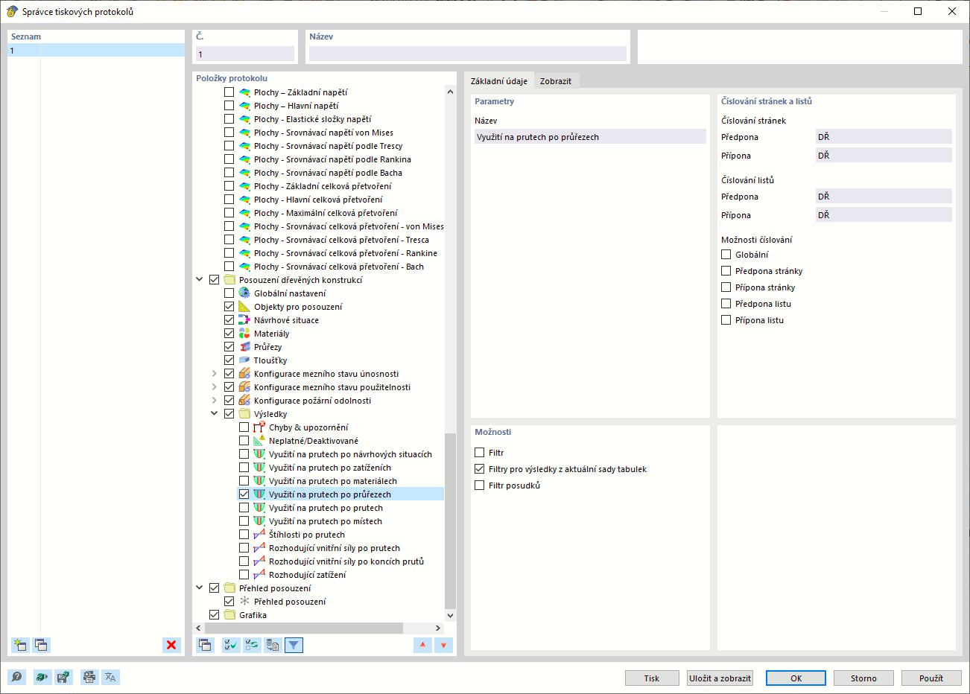Screen dimensions: 970x694
Task: Click Uložit a zobrazit button
Action: pos(720,678)
